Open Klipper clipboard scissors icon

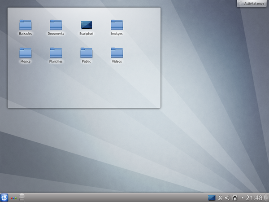pos(220,198)
